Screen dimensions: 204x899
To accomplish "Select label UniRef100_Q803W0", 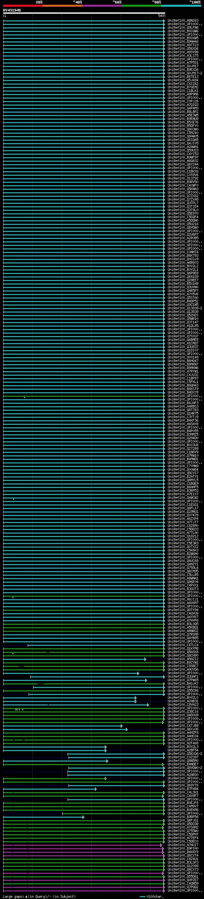I will 183,129.
